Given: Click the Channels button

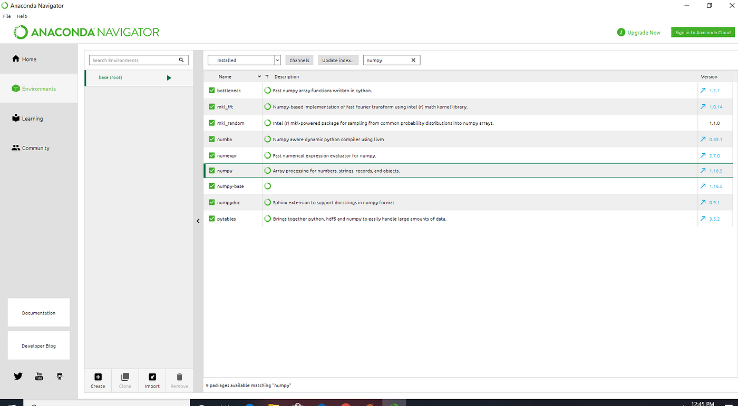Looking at the screenshot, I should [299, 60].
